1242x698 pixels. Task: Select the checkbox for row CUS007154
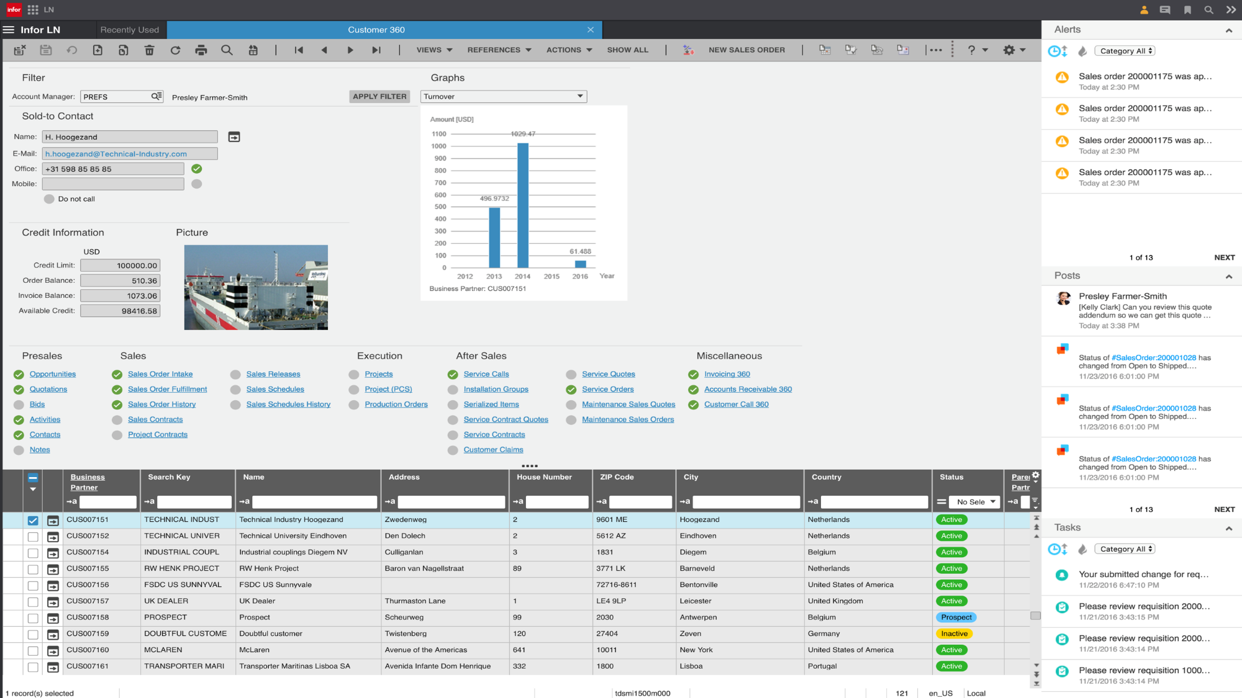33,553
